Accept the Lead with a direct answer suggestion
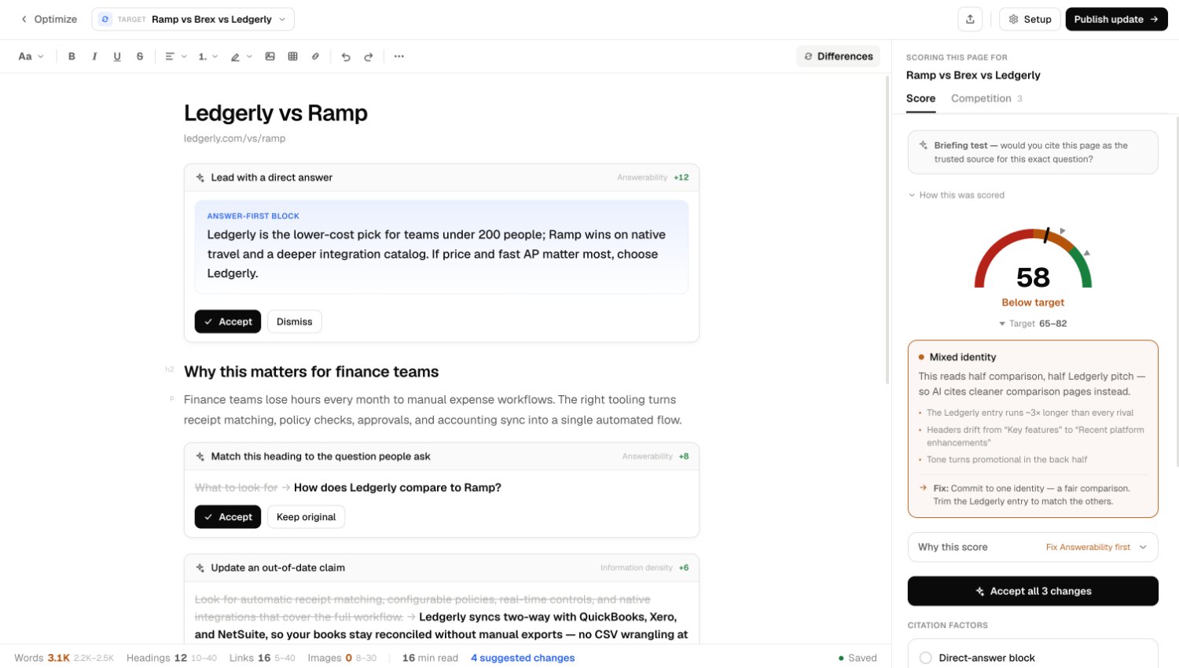1179x668 pixels. pyautogui.click(x=228, y=321)
